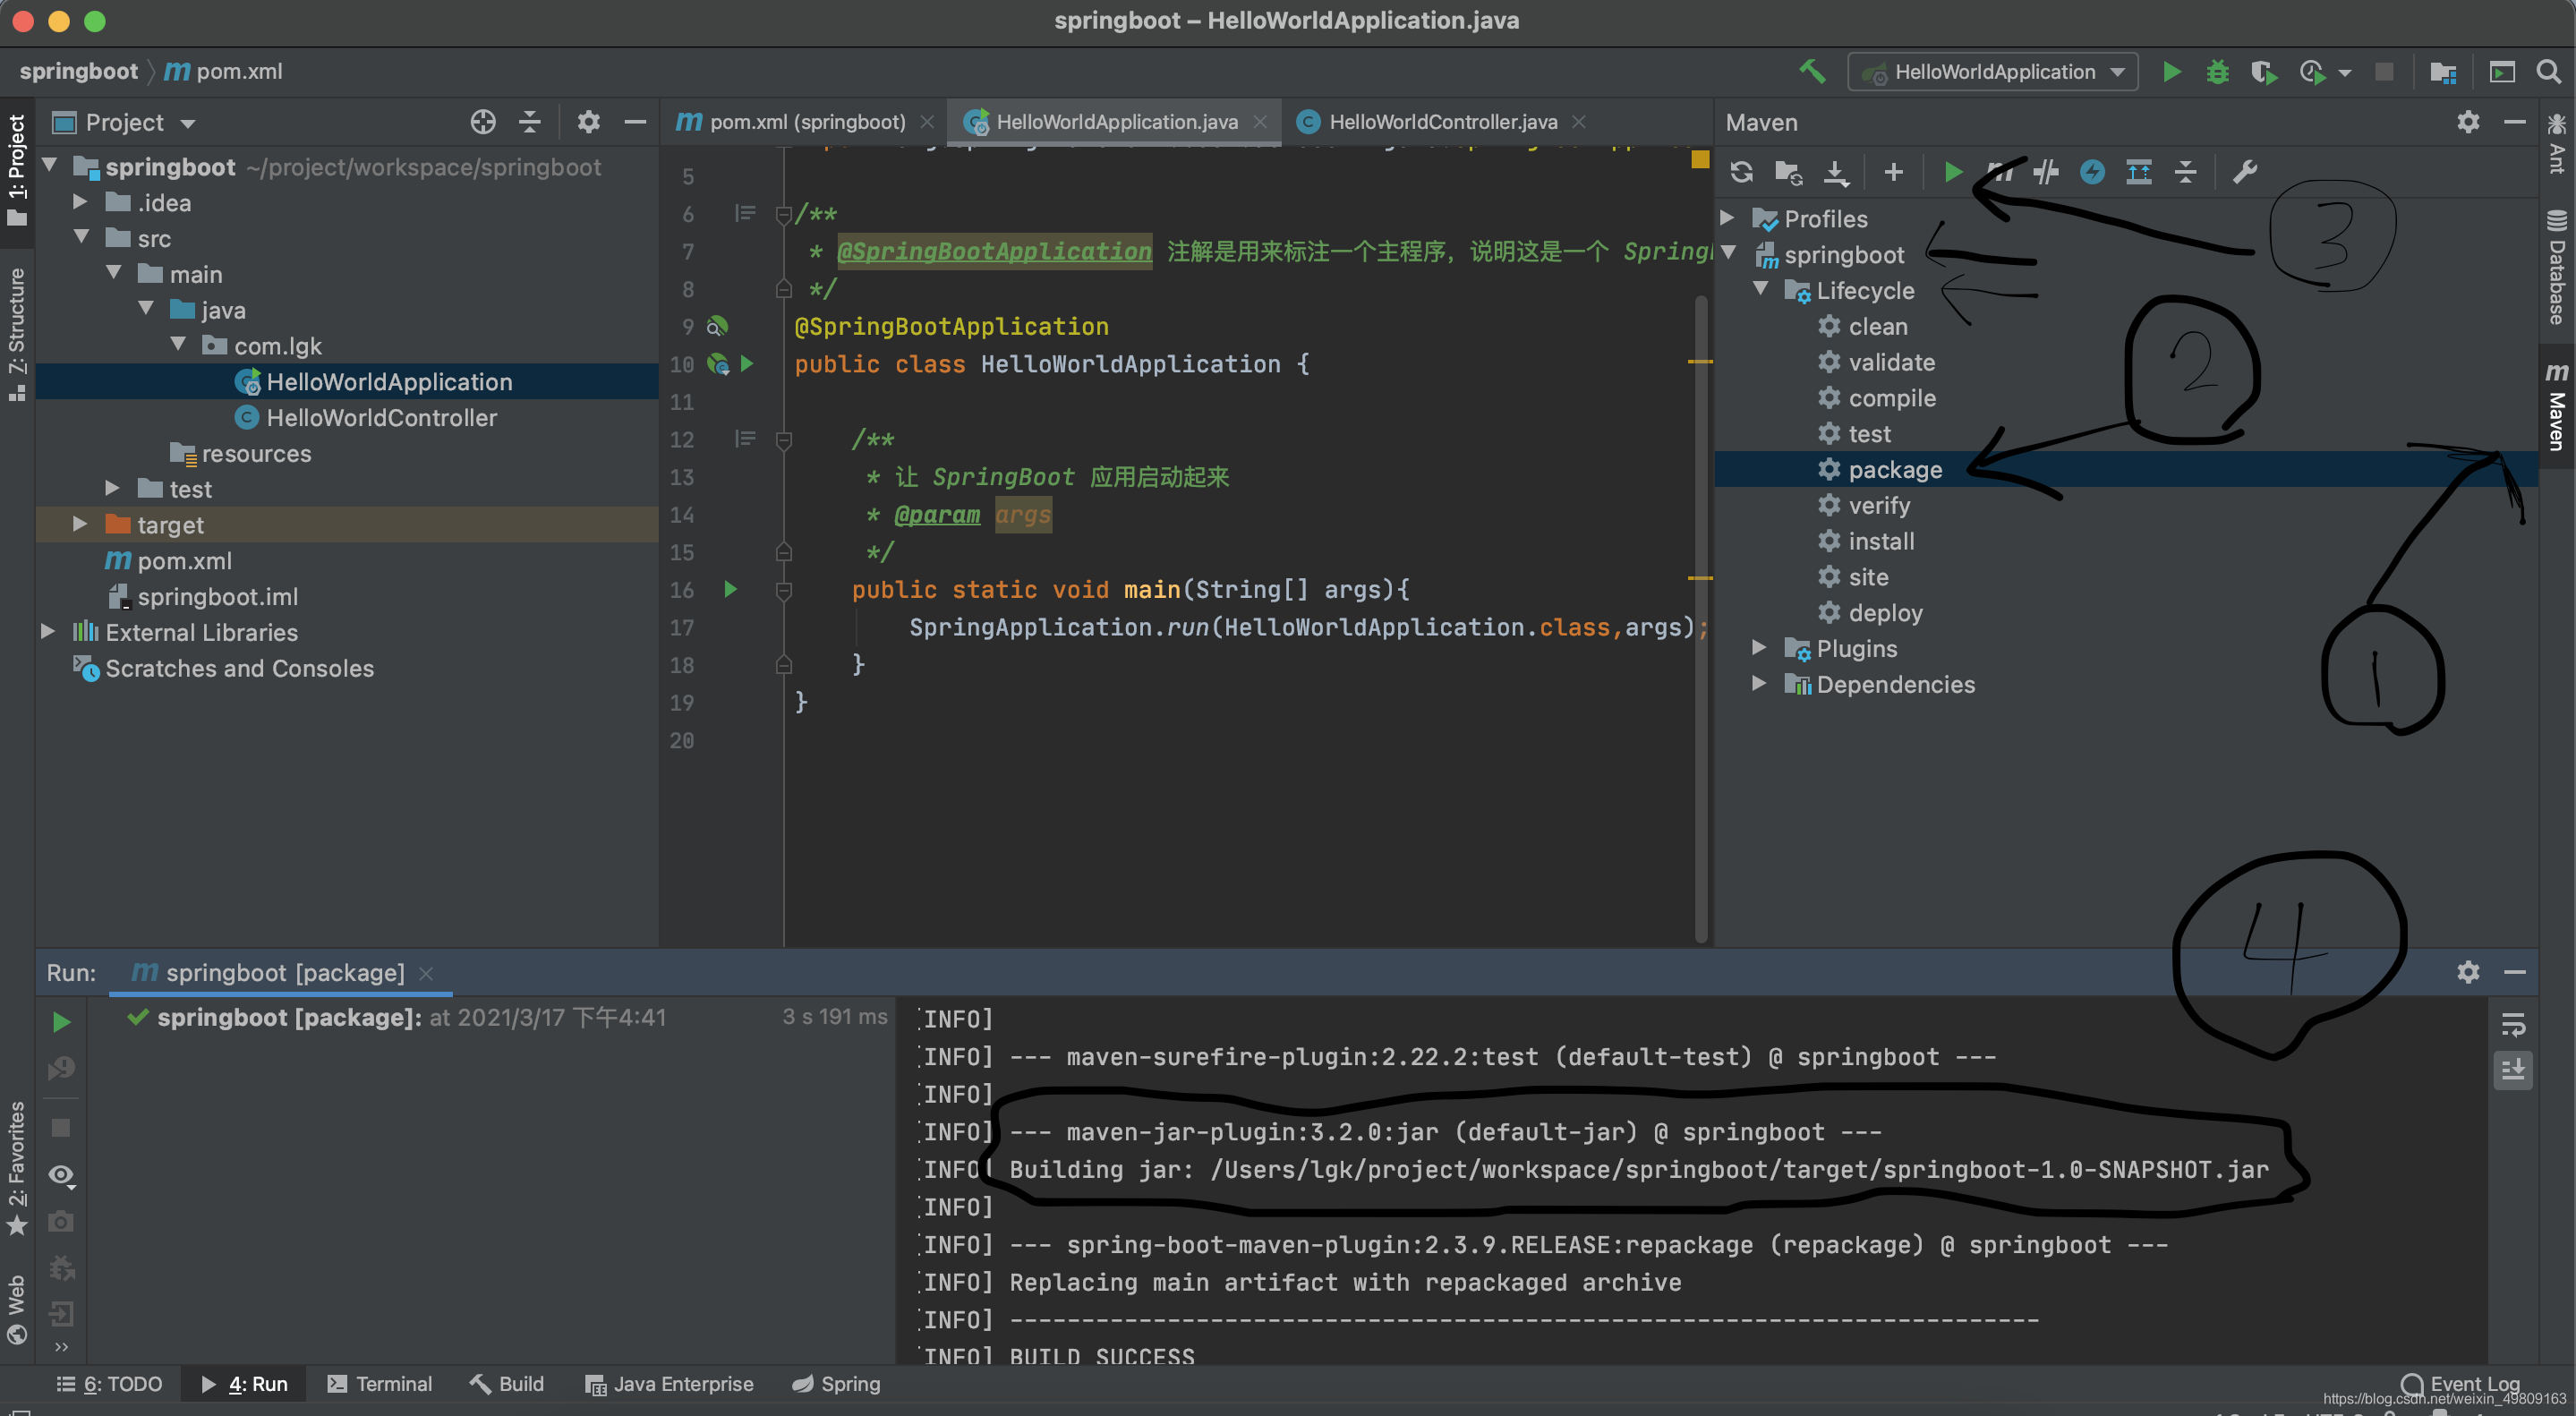Screen dimensions: 2576x1416
Task: Toggle the Favorites side tool window
Action: 17,1167
